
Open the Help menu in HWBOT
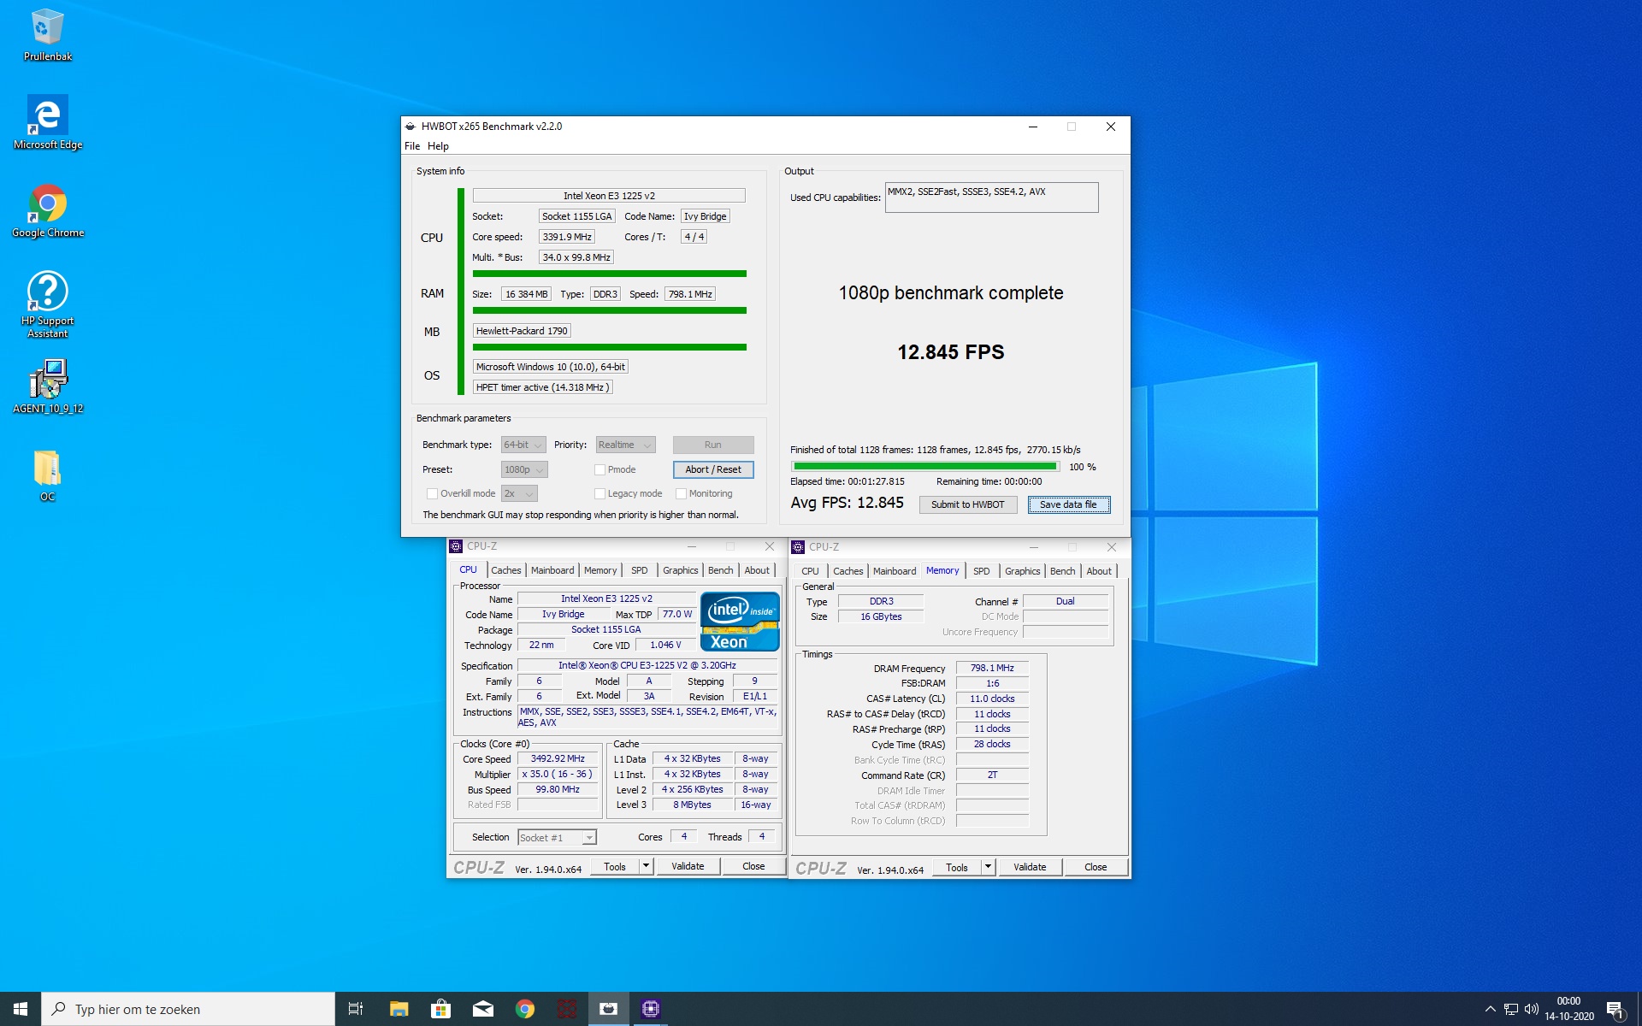[438, 146]
